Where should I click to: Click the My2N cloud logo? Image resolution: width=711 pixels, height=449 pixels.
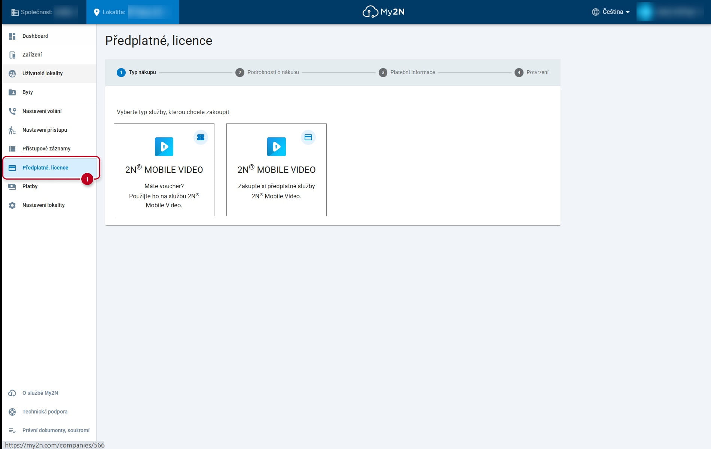pos(384,12)
